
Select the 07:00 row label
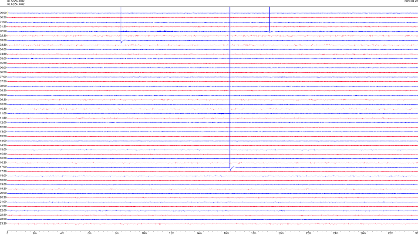coord(3,77)
